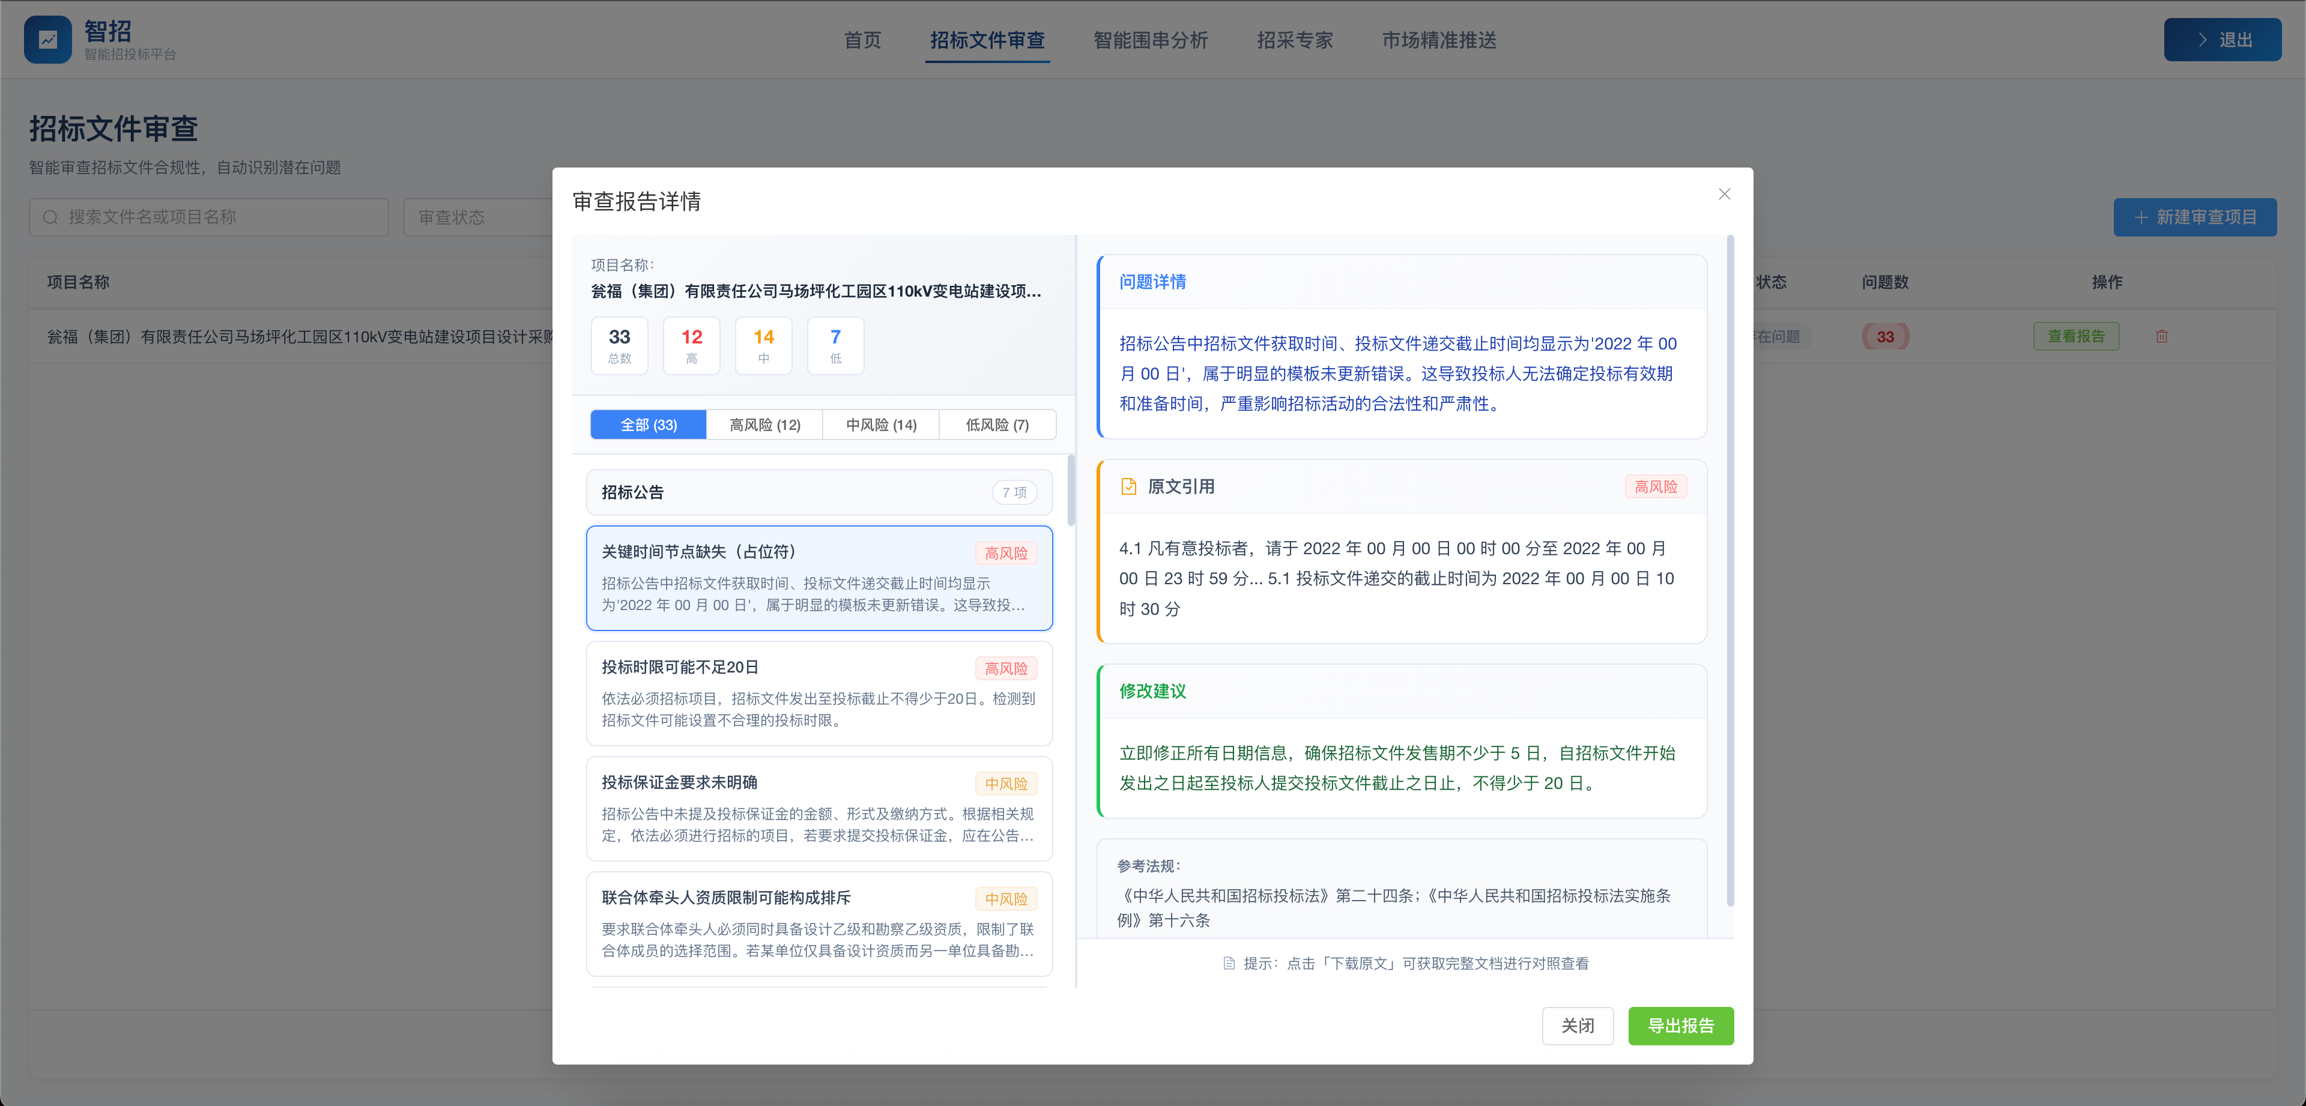Click the 7 低 stat card
This screenshot has width=2306, height=1106.
pos(835,345)
